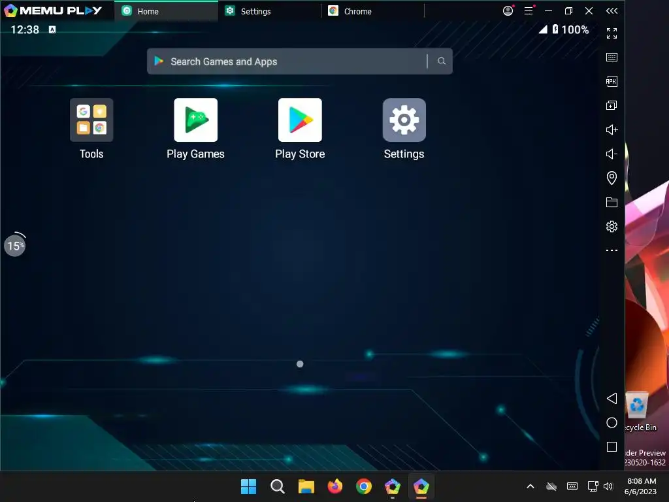669x502 pixels.
Task: Click the 15% floating memory indicator
Action: pos(15,246)
